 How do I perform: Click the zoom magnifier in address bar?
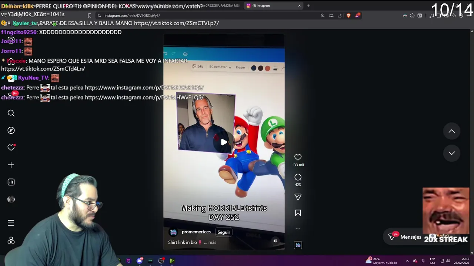323,16
